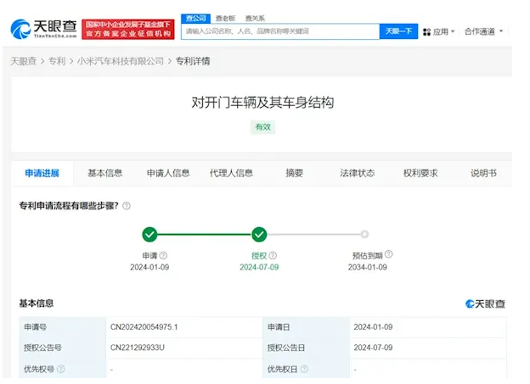Click 申请日 value 2024-01-09 in table
Screen dimensions: 530x384
tap(373, 327)
